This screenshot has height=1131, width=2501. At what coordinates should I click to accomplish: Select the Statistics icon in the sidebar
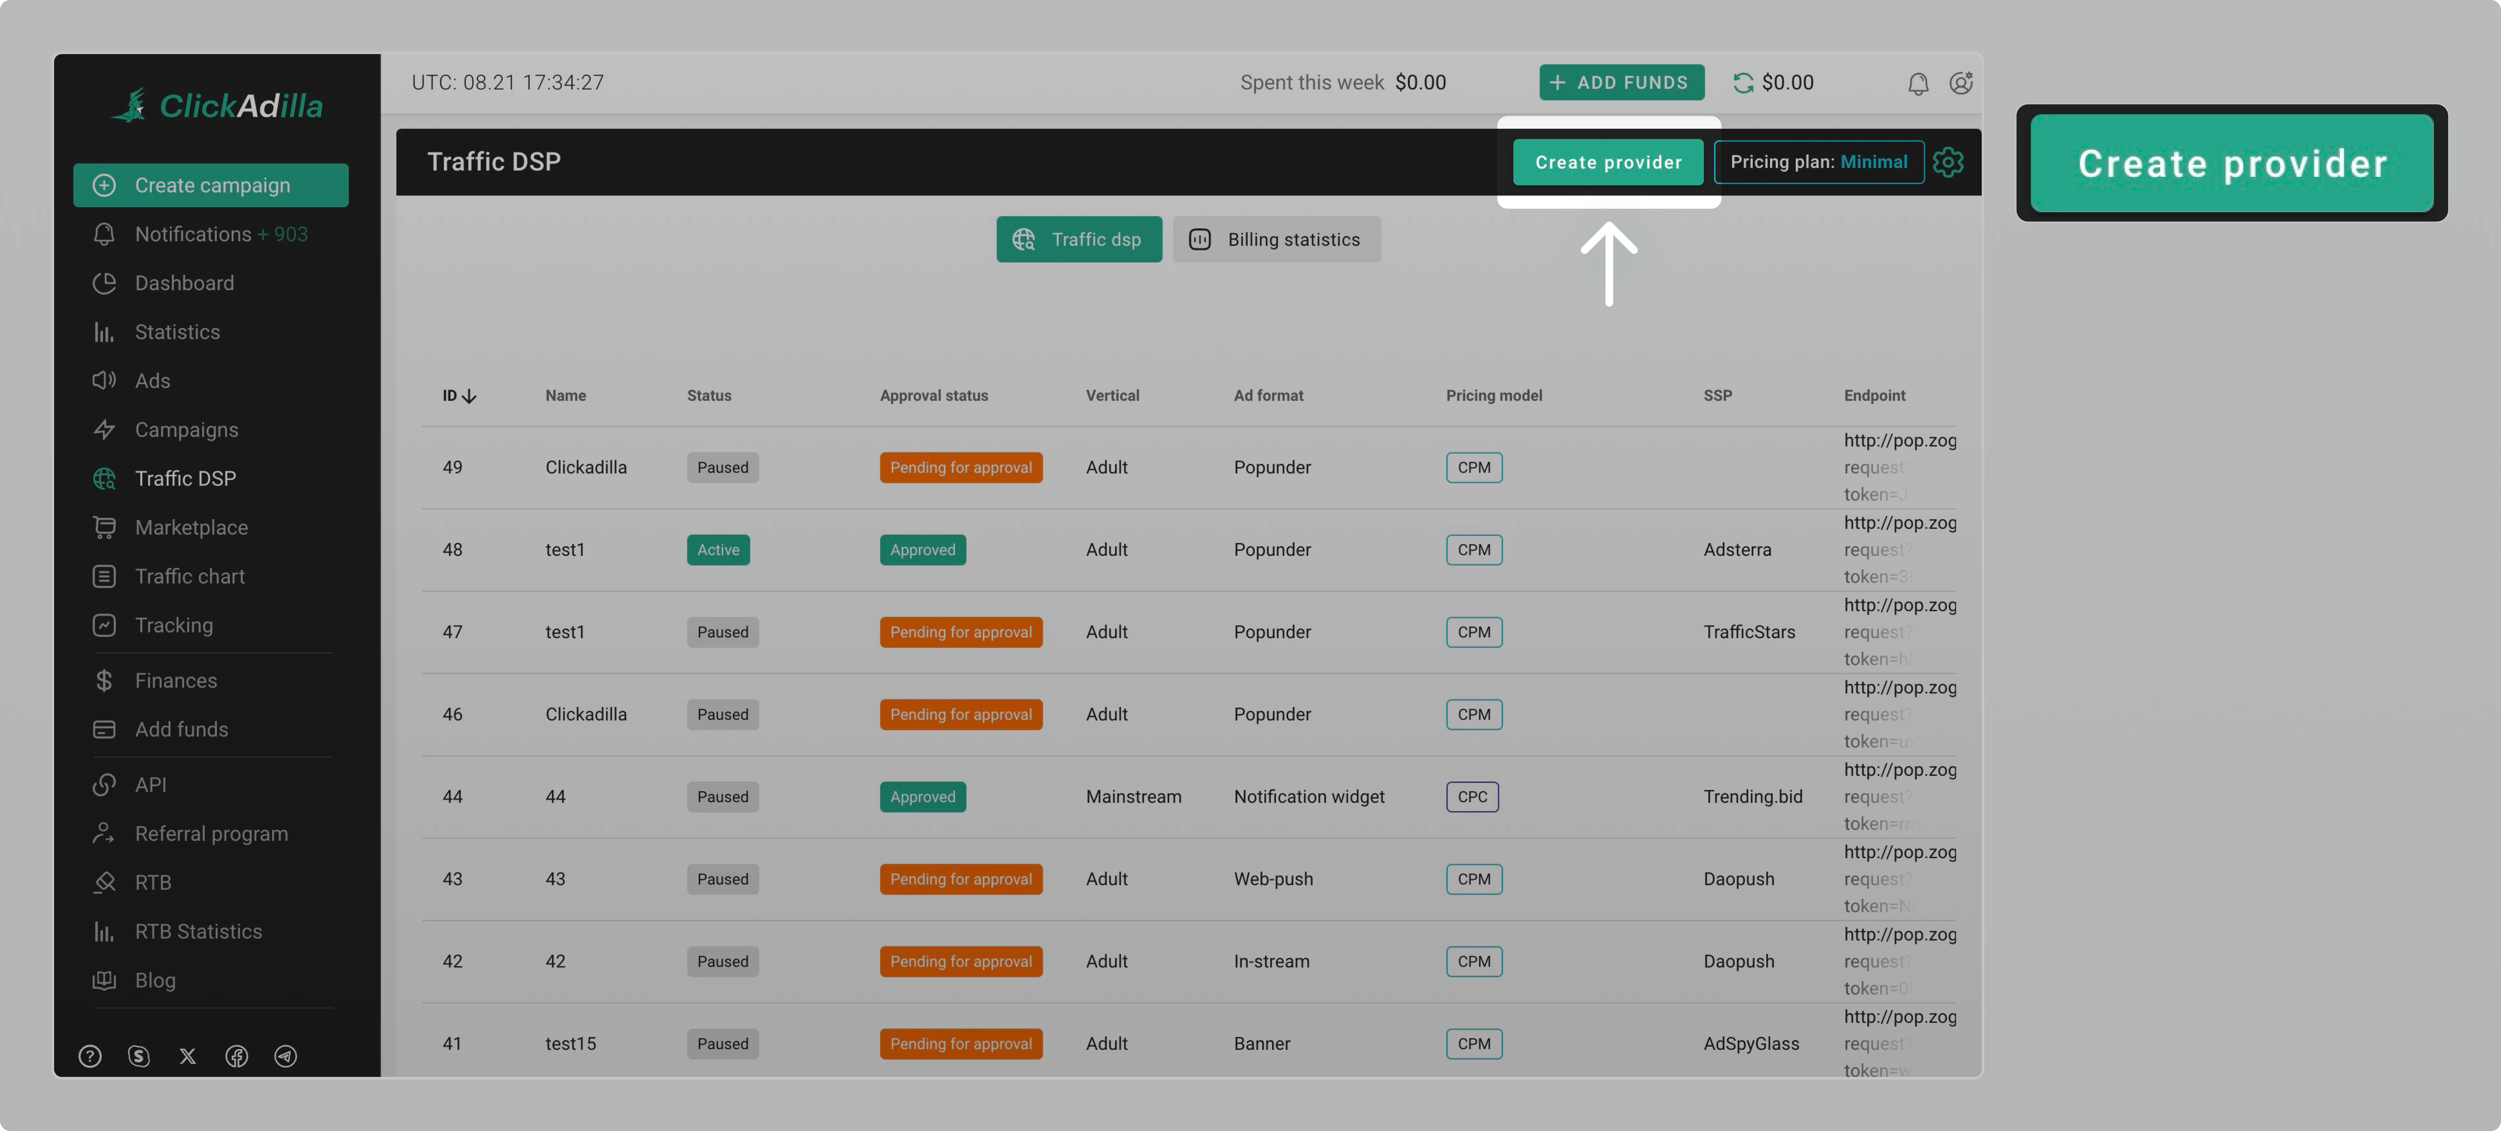[x=104, y=331]
